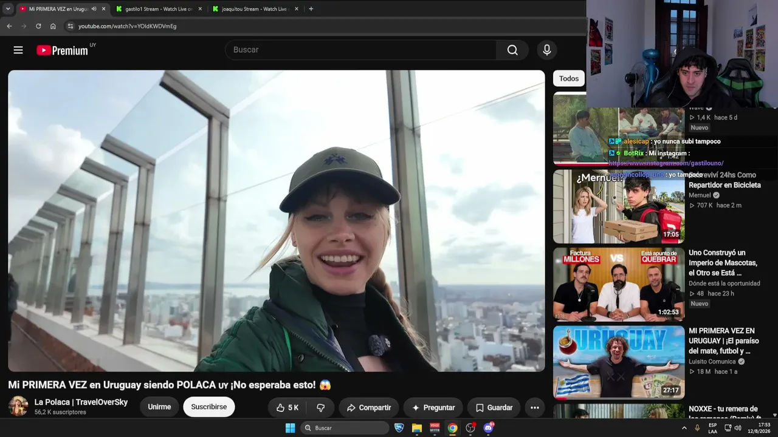
Task: Open Voicemeeter from taskbar
Action: click(435, 428)
